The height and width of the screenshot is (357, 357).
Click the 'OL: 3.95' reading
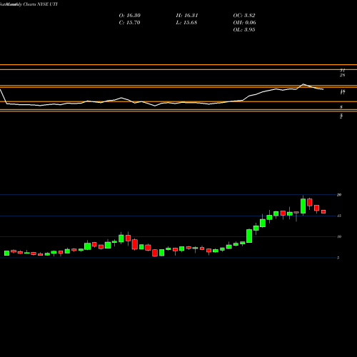(244, 30)
